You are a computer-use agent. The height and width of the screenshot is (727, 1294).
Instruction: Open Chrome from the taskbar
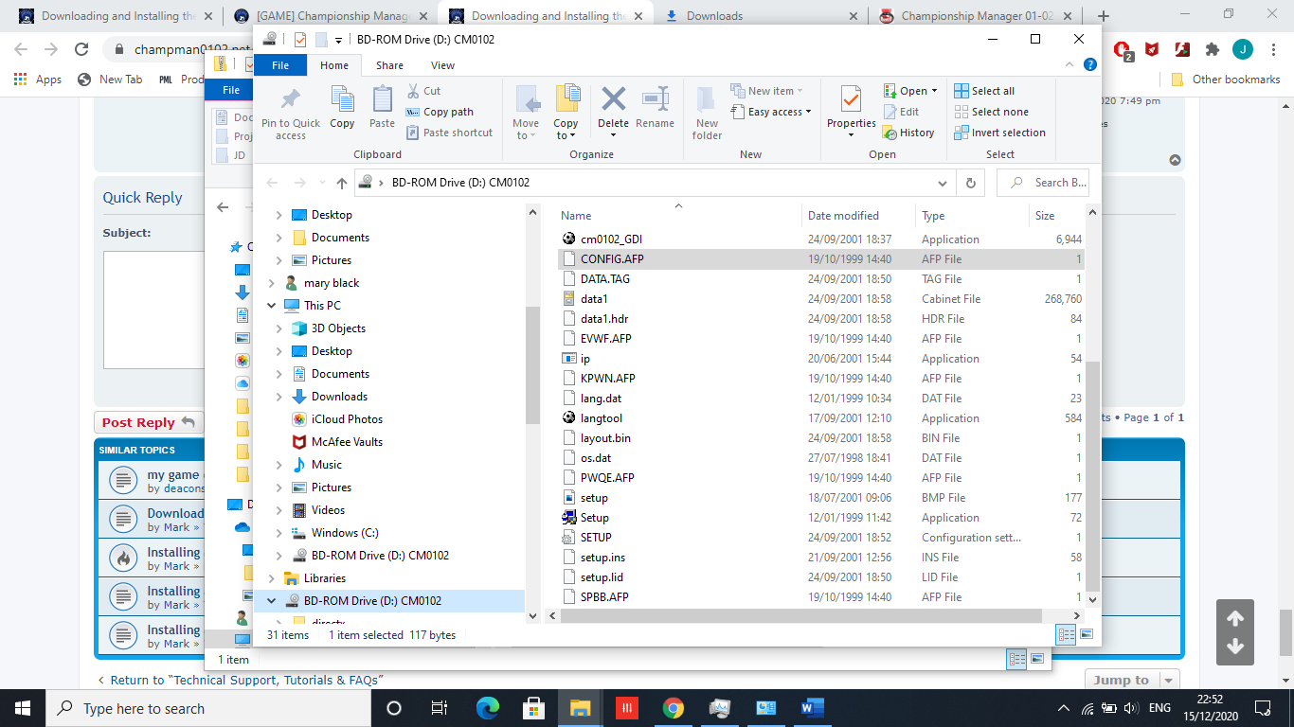(673, 708)
